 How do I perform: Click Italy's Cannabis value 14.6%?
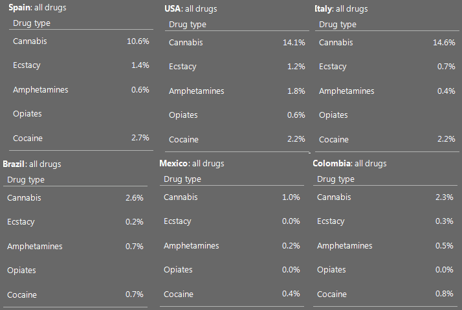pos(444,43)
